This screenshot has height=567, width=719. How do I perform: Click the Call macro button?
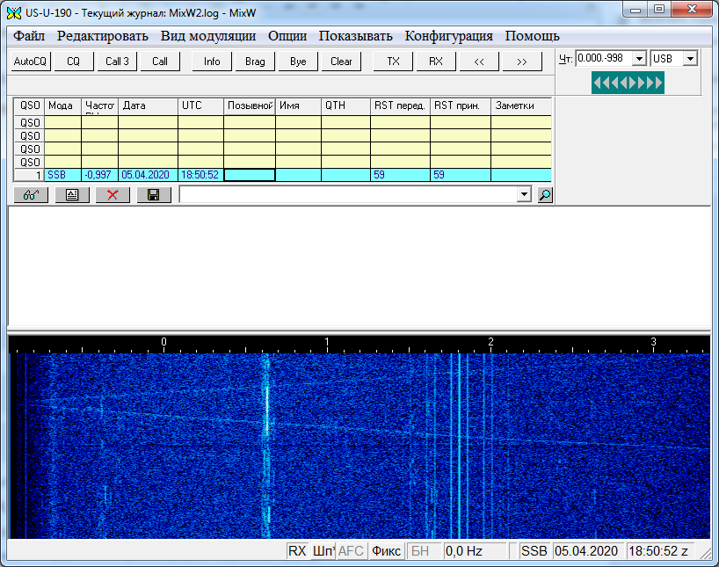click(x=160, y=62)
